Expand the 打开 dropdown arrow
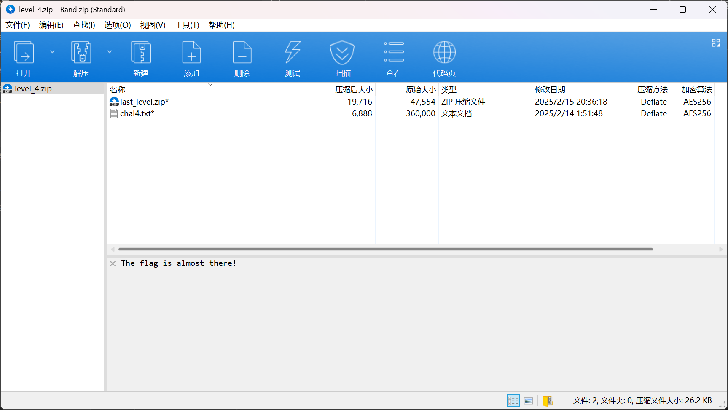This screenshot has width=728, height=410. pos(52,52)
